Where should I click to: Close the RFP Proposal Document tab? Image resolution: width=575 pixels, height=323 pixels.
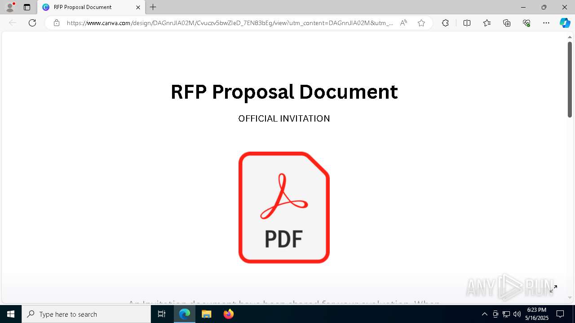[x=138, y=7]
